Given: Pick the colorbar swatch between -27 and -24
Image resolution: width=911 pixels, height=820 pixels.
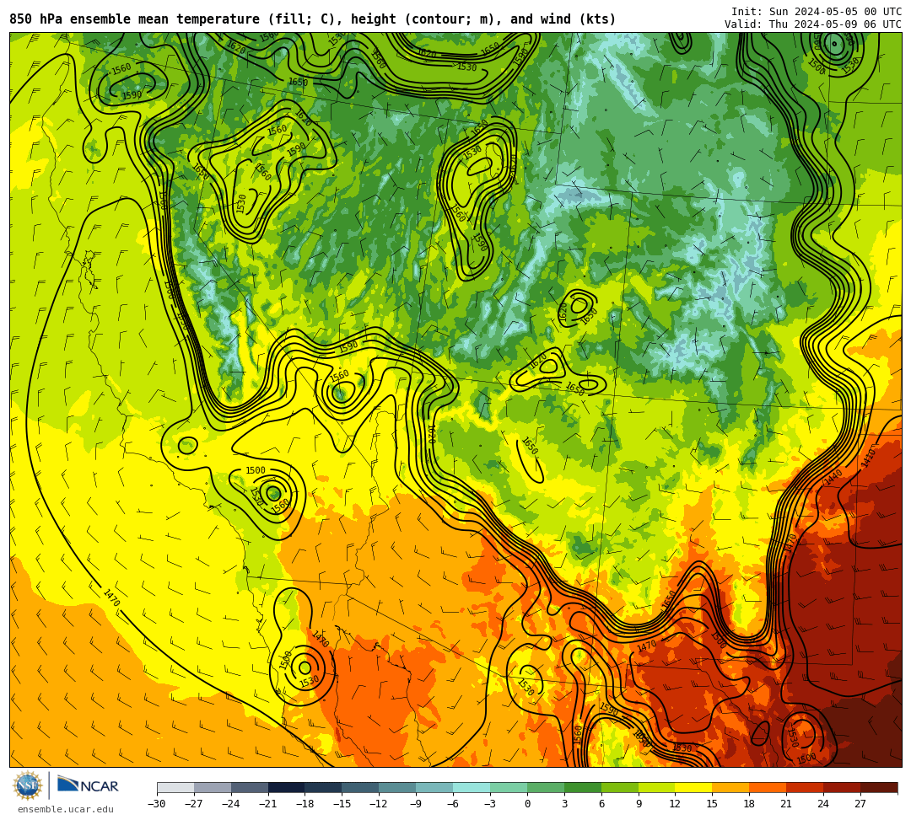Looking at the screenshot, I should point(213,787).
